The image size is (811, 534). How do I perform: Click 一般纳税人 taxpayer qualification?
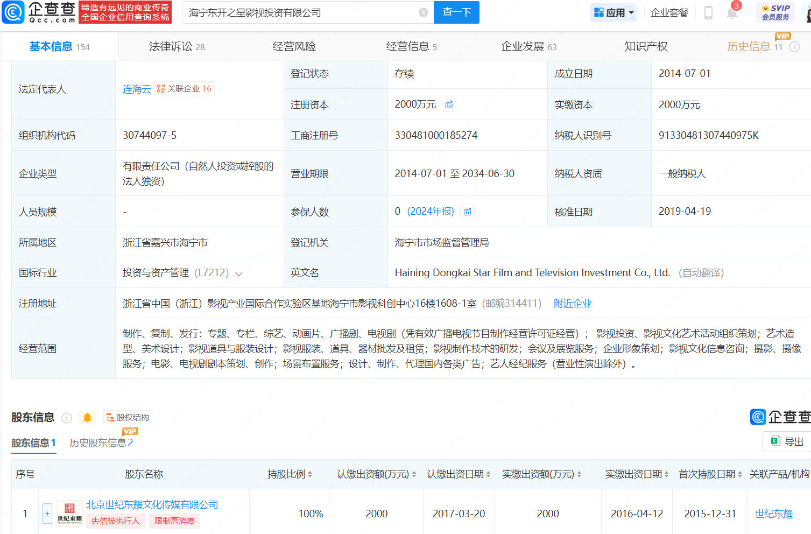(x=682, y=174)
